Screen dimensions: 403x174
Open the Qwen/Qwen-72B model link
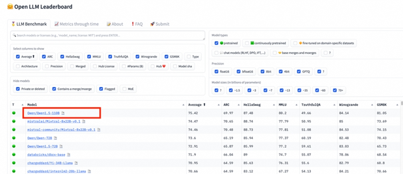pos(40,138)
